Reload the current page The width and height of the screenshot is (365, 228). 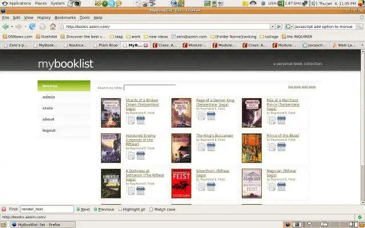(32, 27)
